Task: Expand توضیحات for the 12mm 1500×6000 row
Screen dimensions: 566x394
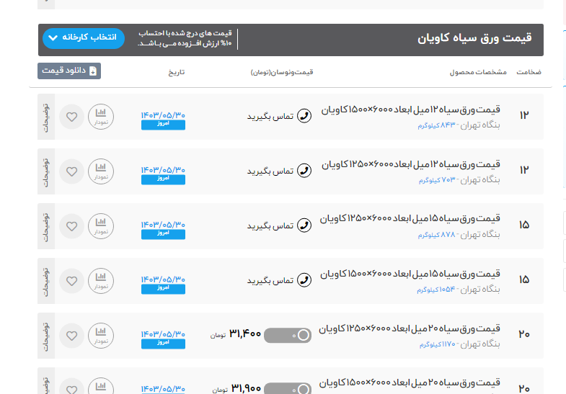Action: point(46,116)
